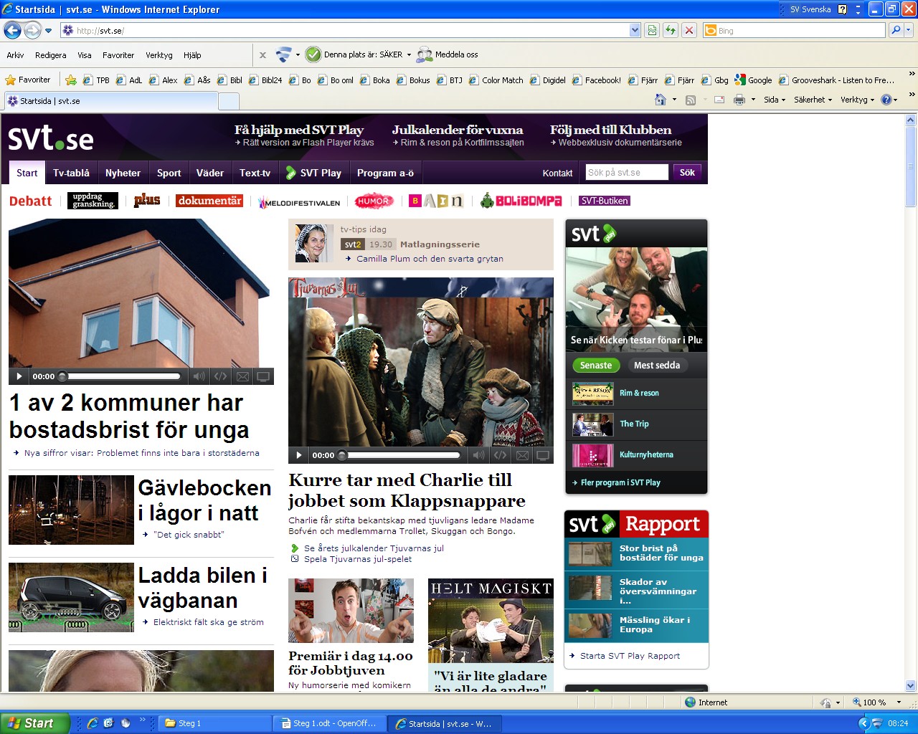The height and width of the screenshot is (734, 918).
Task: Toggle fullscreen on Tjuvarnas jul video
Action: [x=543, y=455]
